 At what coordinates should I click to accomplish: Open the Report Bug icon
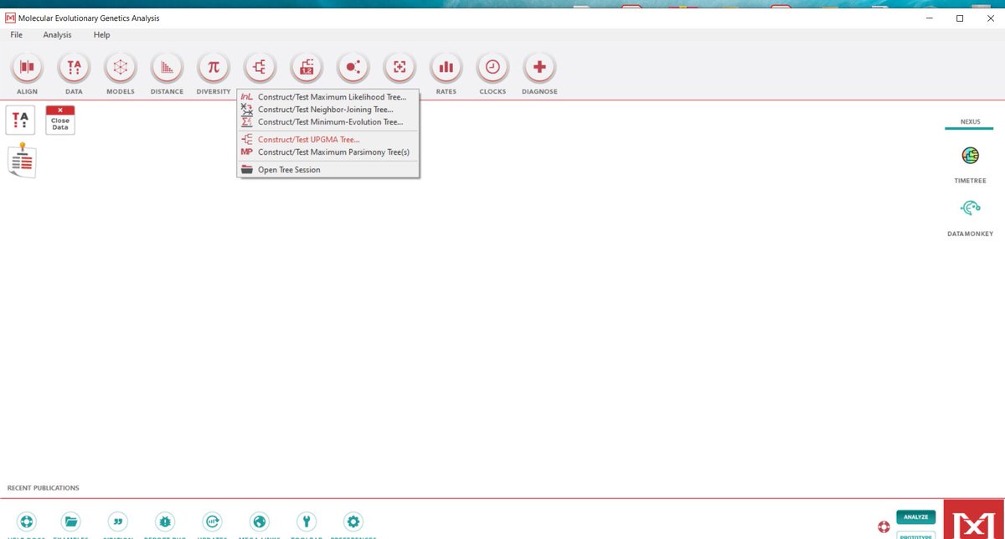click(166, 522)
